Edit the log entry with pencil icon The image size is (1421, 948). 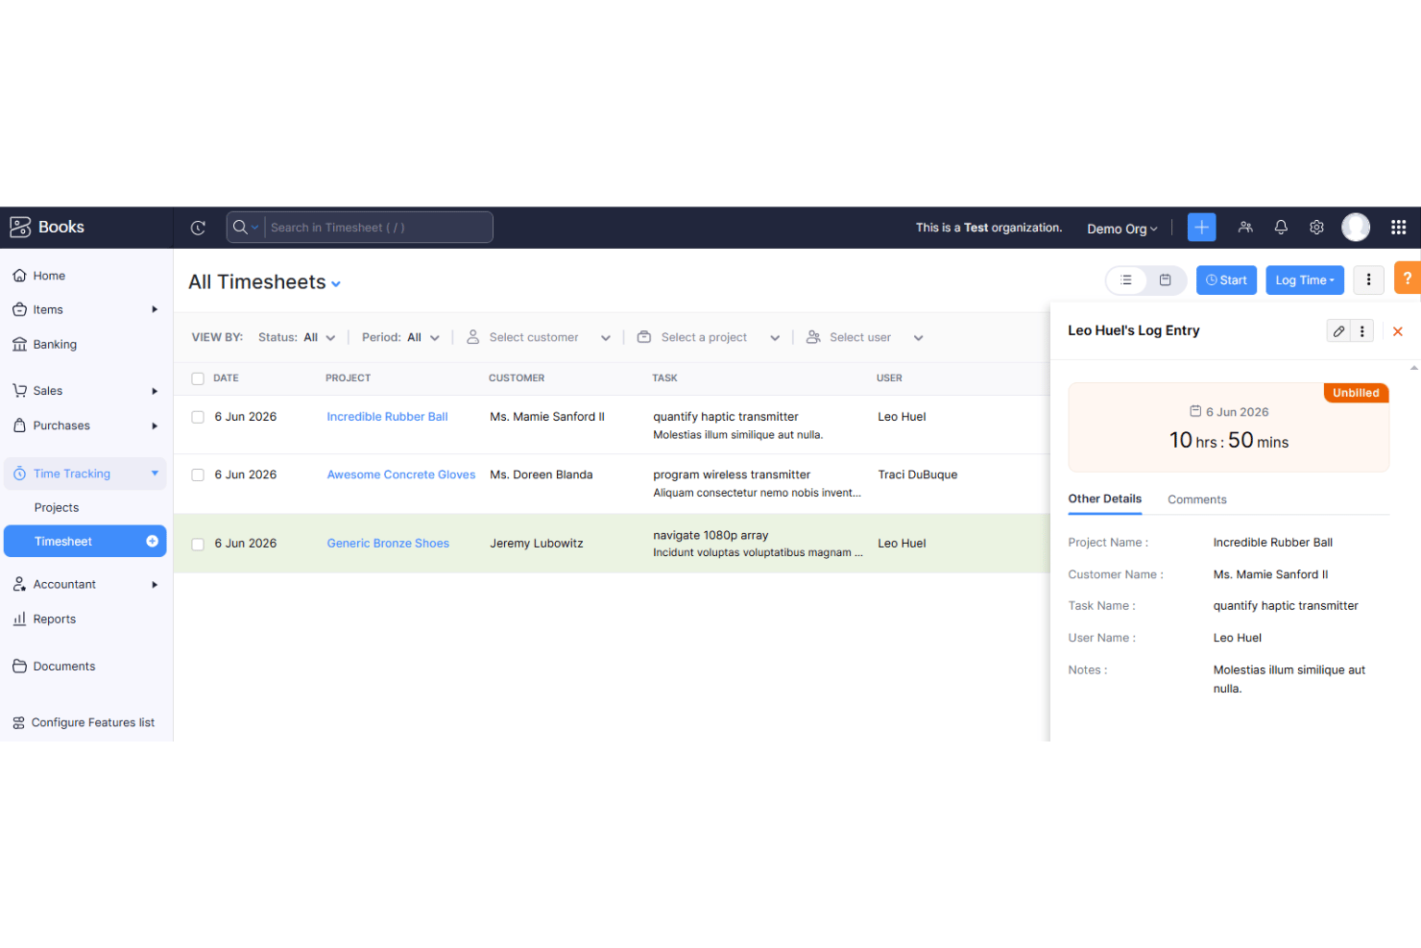pyautogui.click(x=1338, y=331)
